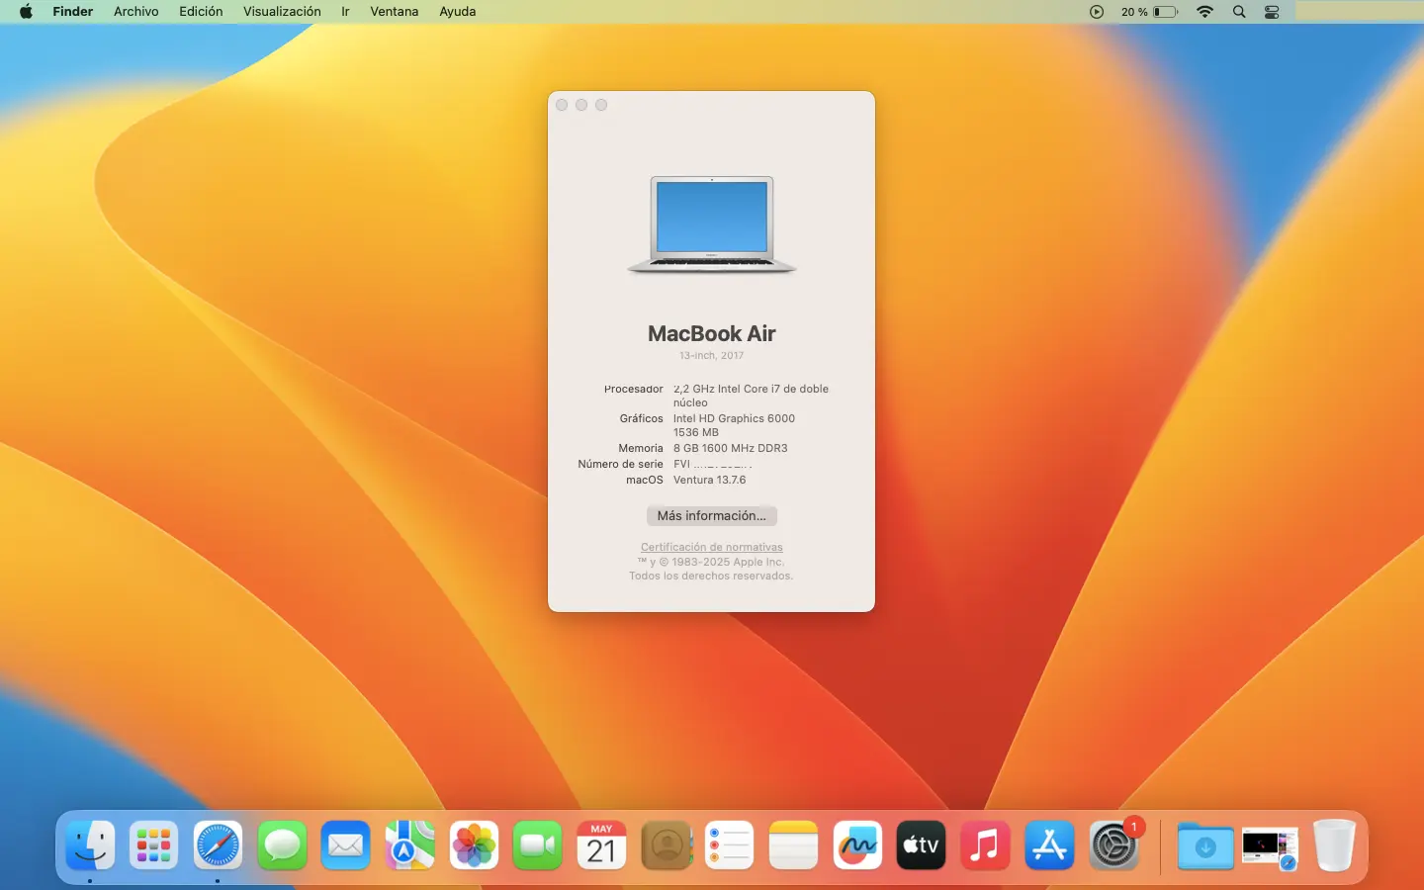Click the 8 GB 1600 MHz DDR3 text
1424x890 pixels.
click(x=731, y=449)
